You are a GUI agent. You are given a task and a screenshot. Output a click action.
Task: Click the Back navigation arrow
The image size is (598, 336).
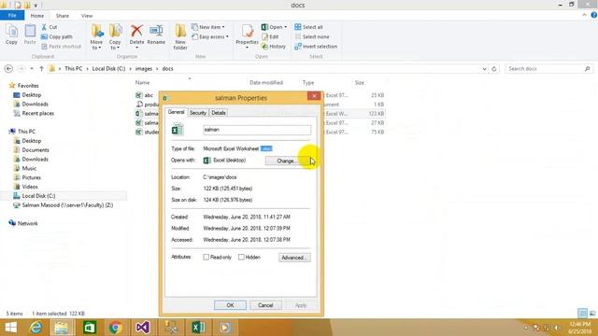point(8,69)
